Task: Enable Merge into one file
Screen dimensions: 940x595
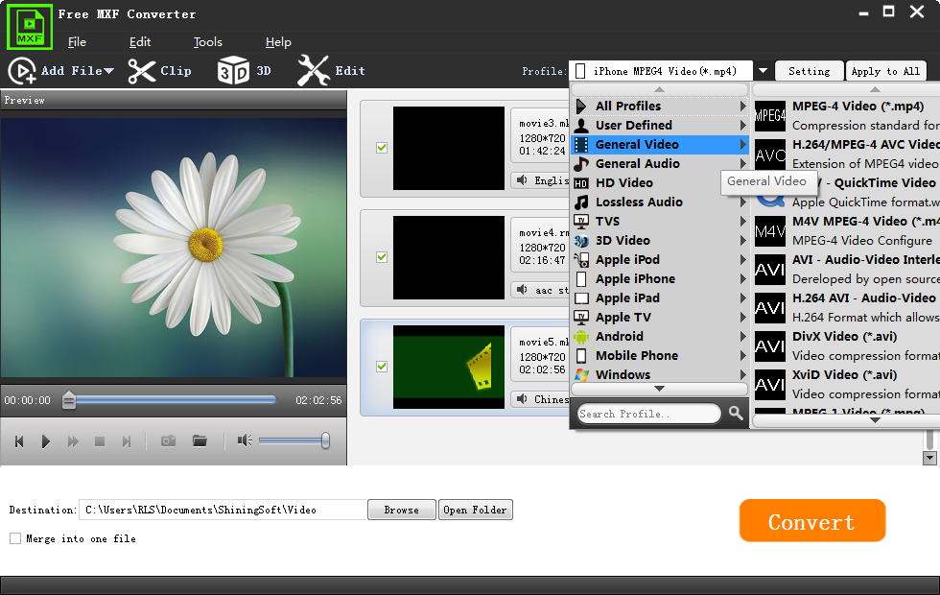Action: pos(15,538)
